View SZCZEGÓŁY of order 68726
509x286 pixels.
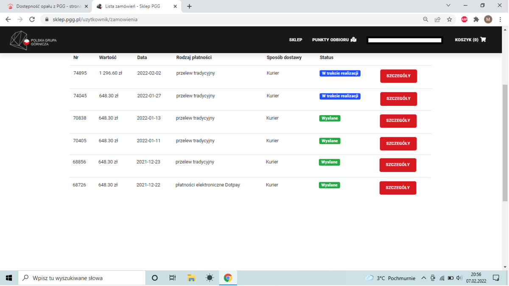point(397,188)
